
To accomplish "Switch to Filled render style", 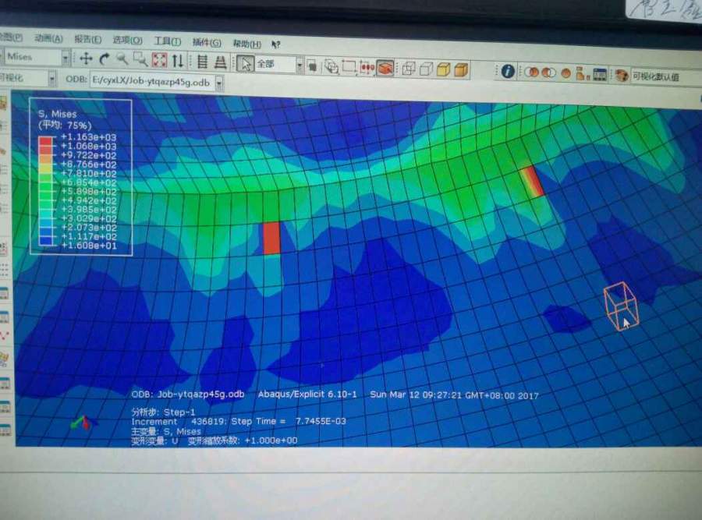I will [443, 69].
